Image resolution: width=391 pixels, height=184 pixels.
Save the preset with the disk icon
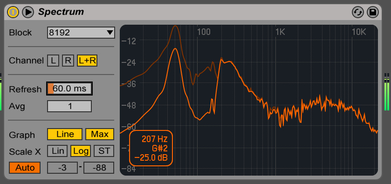(373, 12)
